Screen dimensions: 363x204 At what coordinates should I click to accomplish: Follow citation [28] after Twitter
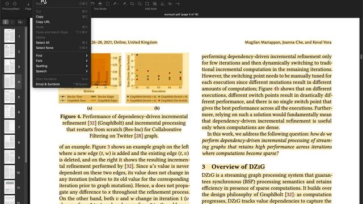click(x=138, y=136)
